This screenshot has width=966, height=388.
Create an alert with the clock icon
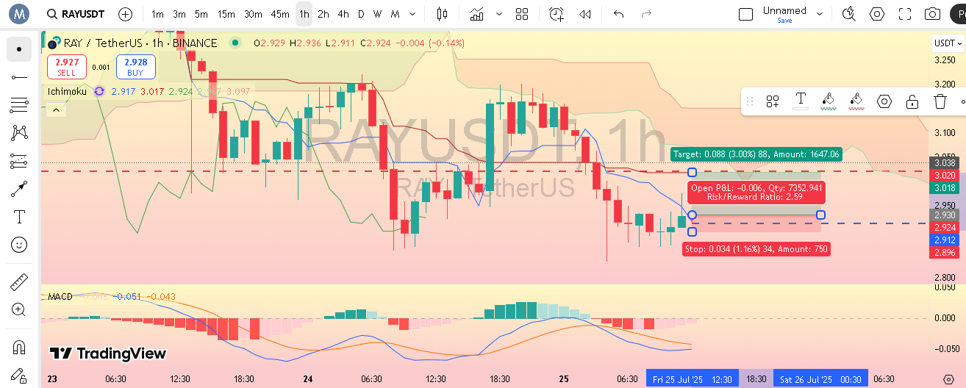click(x=557, y=14)
